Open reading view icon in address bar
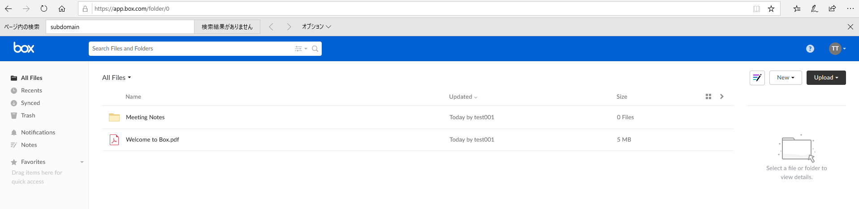This screenshot has width=859, height=209. [756, 8]
